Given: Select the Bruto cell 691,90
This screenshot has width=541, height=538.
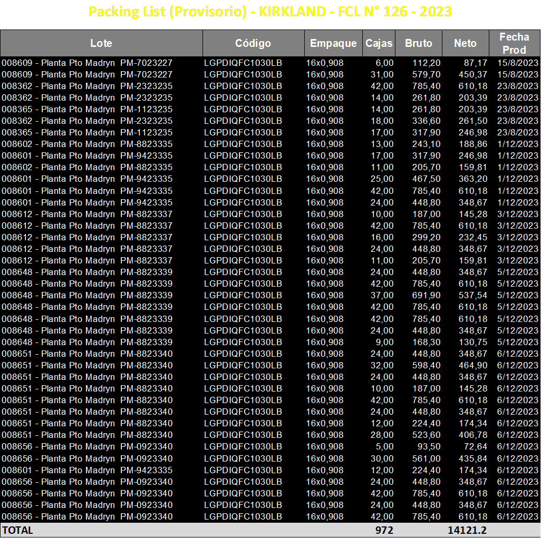Looking at the screenshot, I should click(427, 295).
